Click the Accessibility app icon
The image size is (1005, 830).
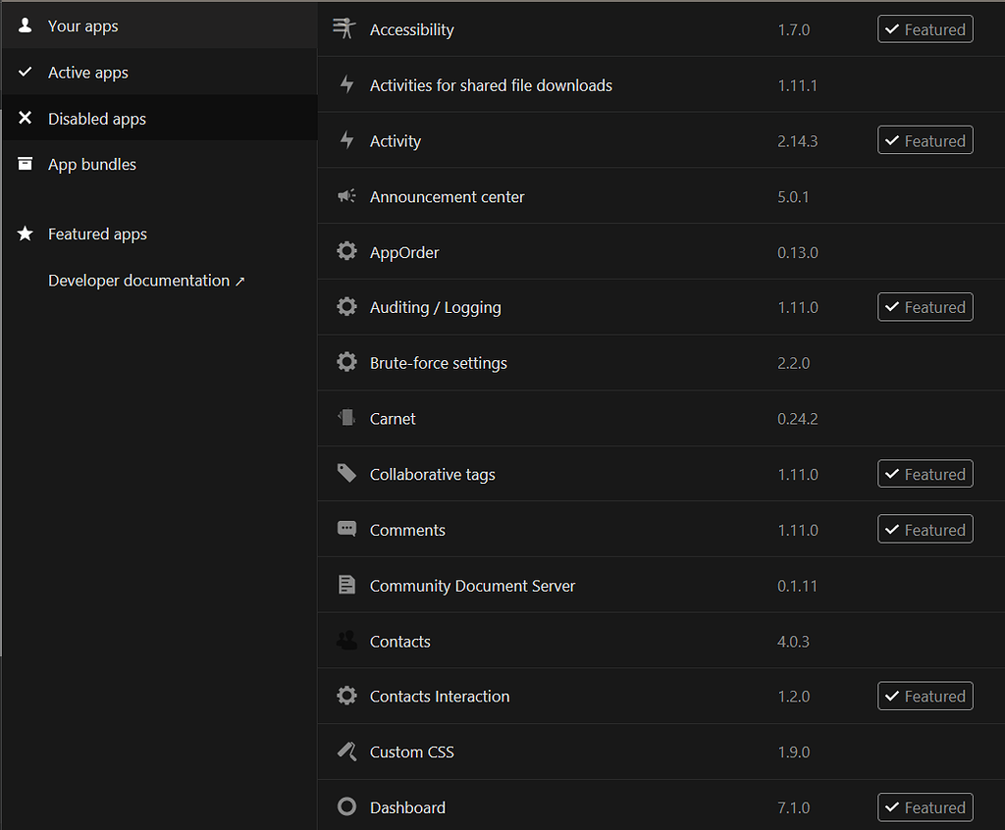343,29
